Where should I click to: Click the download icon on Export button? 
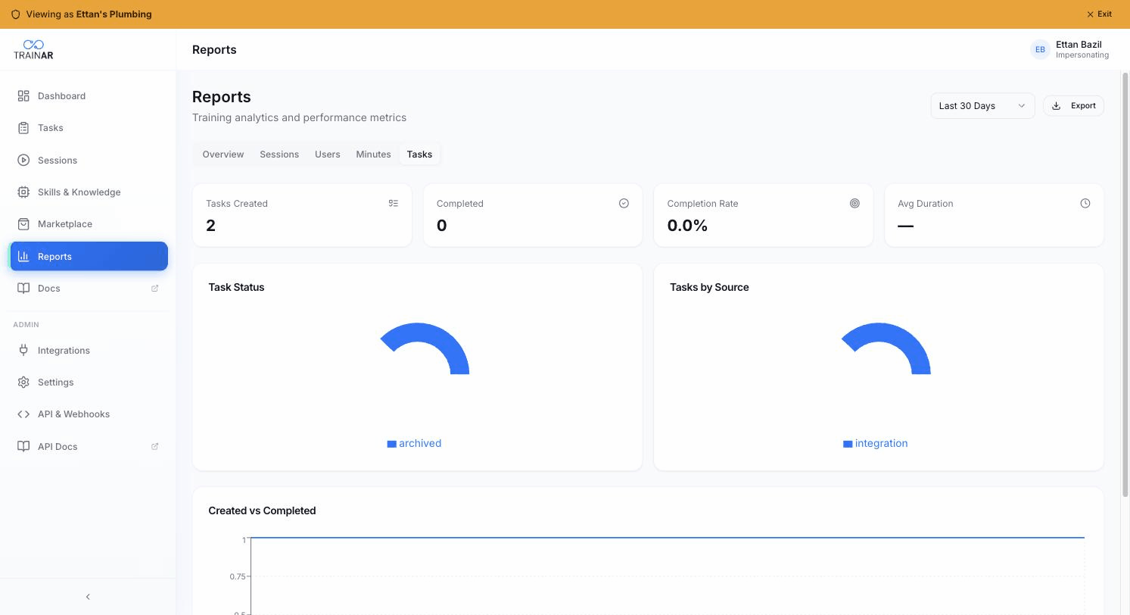click(x=1057, y=106)
